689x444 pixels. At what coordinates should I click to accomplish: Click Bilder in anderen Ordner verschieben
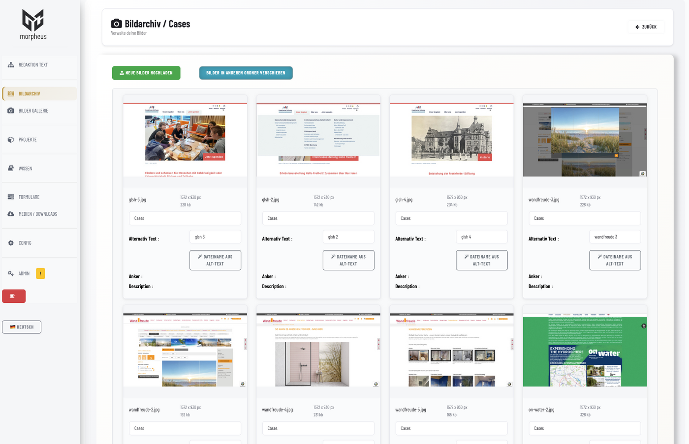coord(246,73)
